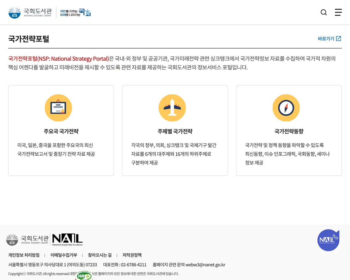The height and width of the screenshot is (280, 350).
Task: Click the compass icon for 국가전략동향
Action: (286, 108)
